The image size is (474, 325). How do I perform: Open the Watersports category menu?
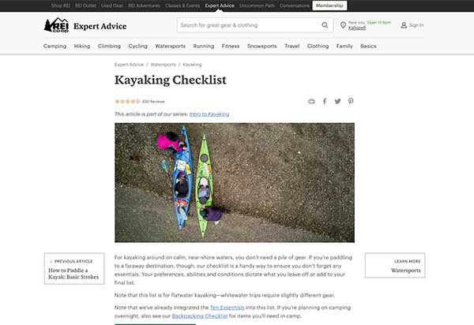coord(170,47)
